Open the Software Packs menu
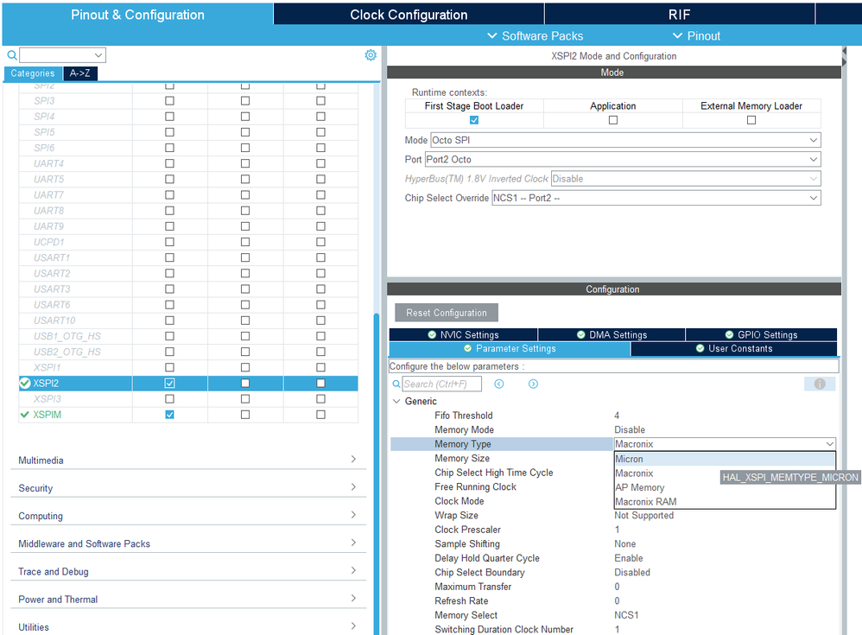The width and height of the screenshot is (862, 635). (535, 35)
